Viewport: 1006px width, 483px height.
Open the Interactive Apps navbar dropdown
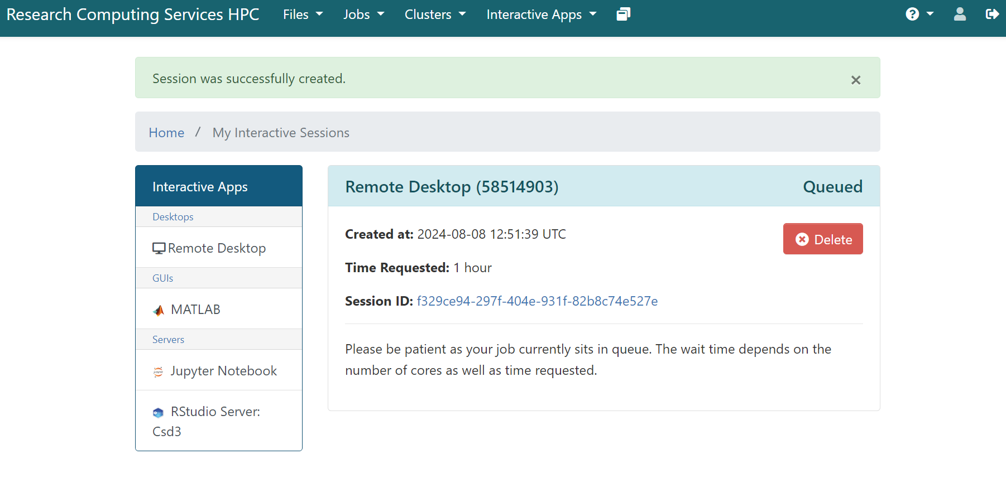541,15
